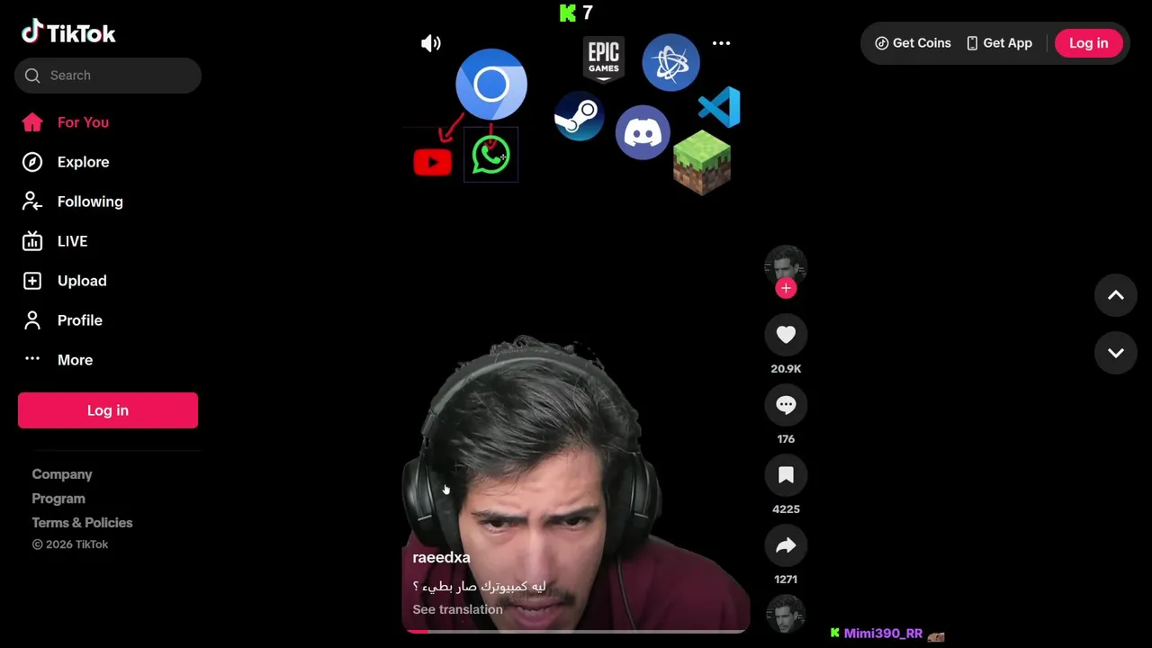Viewport: 1152px width, 648px height.
Task: Click the video progress bar
Action: point(576,631)
